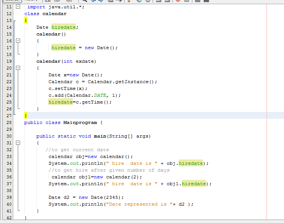Click 'calendar obj=new calendar();' on line 33

pos(91,156)
